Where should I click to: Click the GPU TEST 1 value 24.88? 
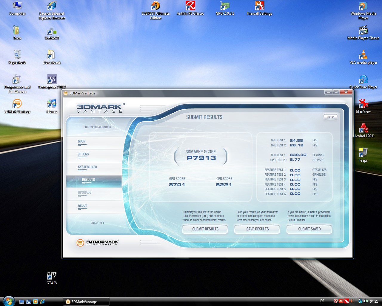[x=296, y=140]
